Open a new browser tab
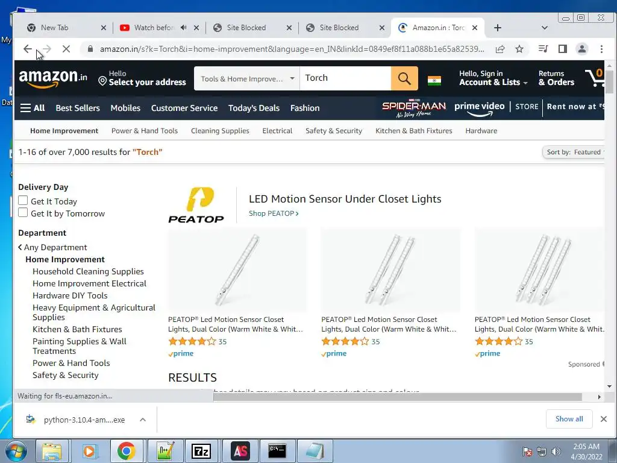 click(497, 28)
